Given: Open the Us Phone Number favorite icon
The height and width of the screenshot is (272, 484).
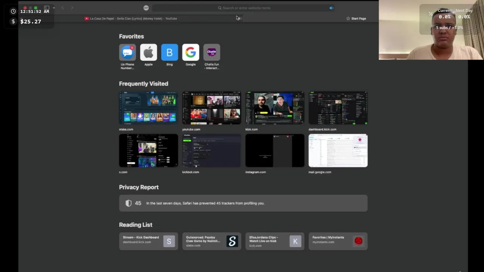Looking at the screenshot, I should click(x=127, y=53).
